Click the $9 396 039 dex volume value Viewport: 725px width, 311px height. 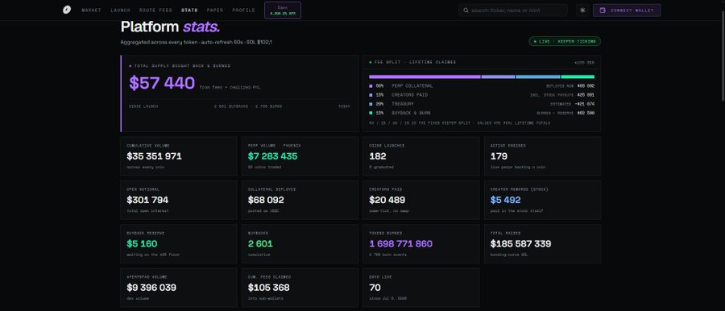(x=151, y=288)
